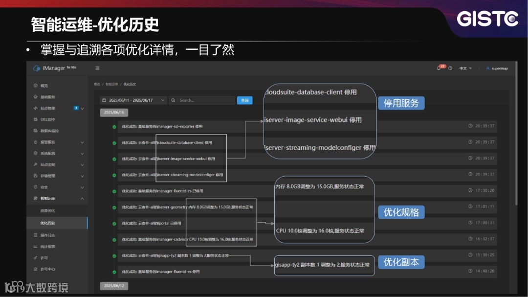
Task: Click the clock icon beside 17:01:11
Action: tap(470, 206)
